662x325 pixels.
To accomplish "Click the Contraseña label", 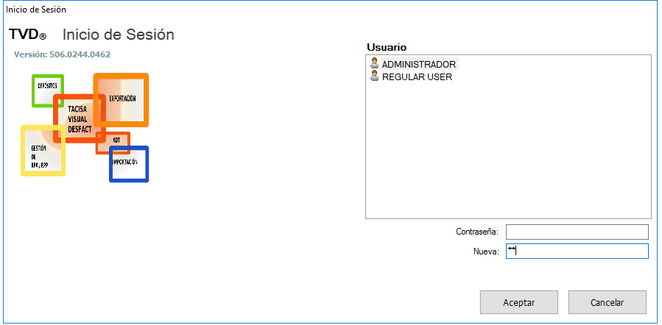I will point(477,232).
